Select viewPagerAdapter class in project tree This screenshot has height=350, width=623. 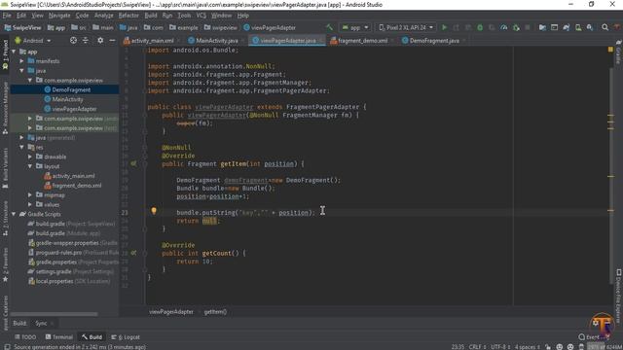pyautogui.click(x=74, y=109)
